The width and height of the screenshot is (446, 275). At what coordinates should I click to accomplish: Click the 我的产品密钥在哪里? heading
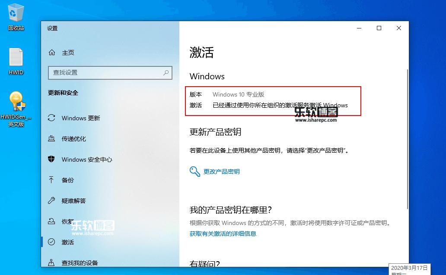pos(231,210)
